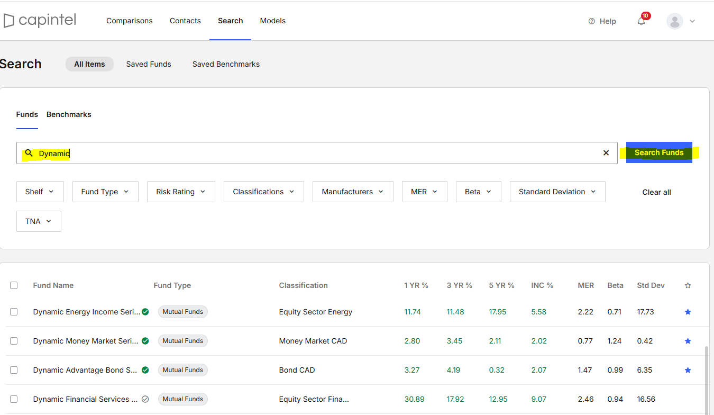Sort by 5 YR % column header

coord(501,285)
